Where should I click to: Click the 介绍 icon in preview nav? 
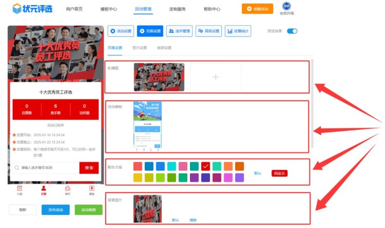tap(20, 188)
